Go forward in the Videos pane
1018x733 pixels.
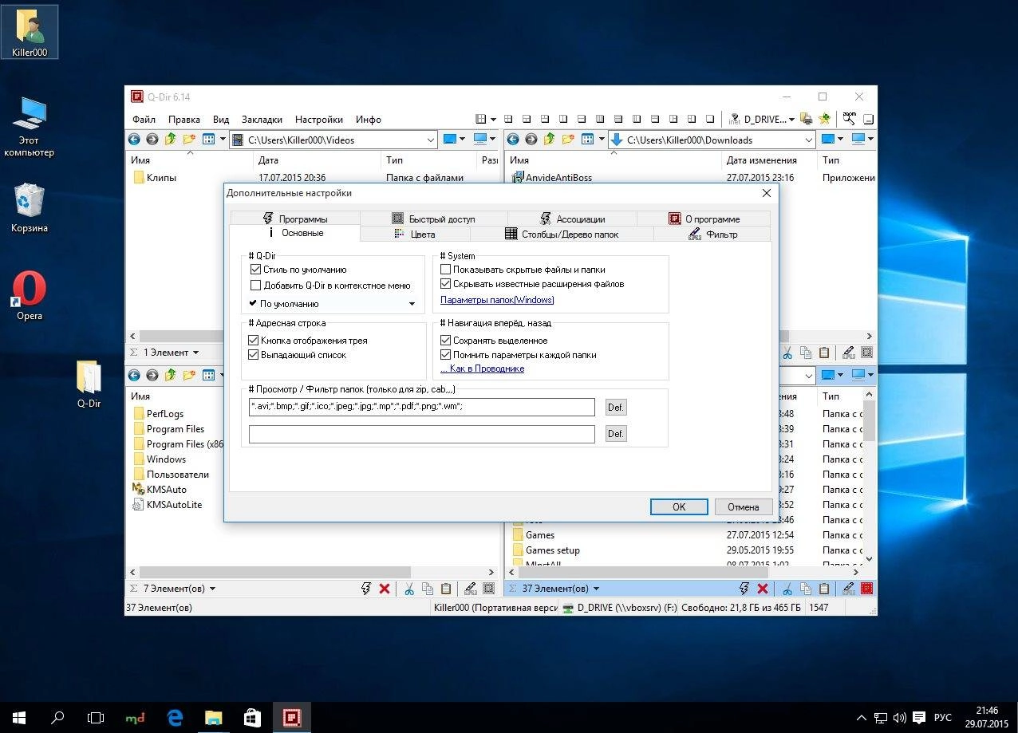(152, 140)
